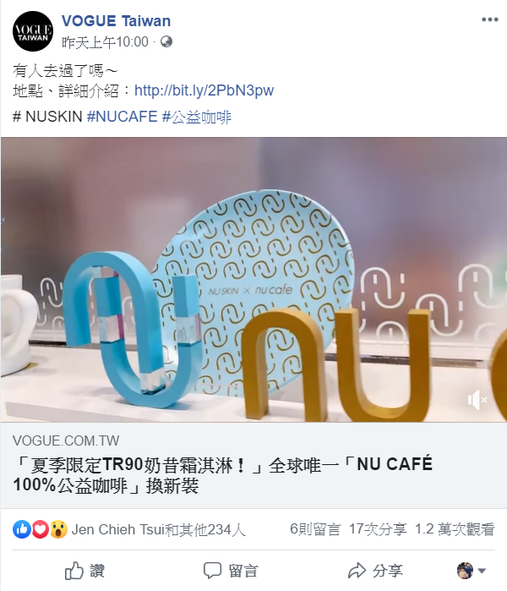Viewport: 507px width, 591px height.
Task: Like the post with 讚 button
Action: pyautogui.click(x=84, y=571)
